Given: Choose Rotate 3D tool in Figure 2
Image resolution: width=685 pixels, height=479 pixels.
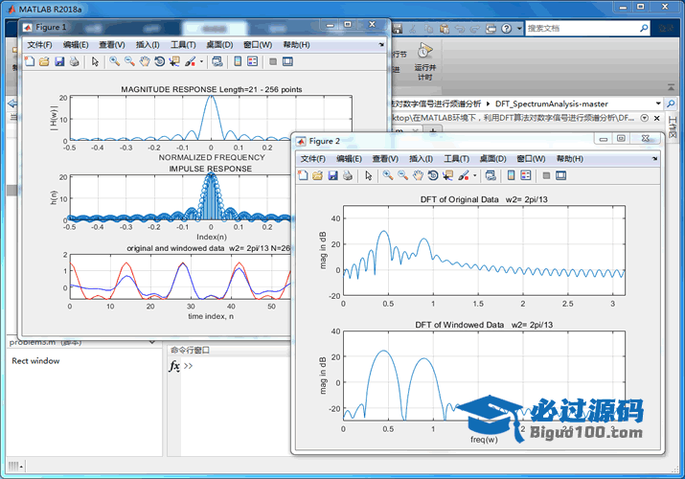Looking at the screenshot, I should point(433,175).
